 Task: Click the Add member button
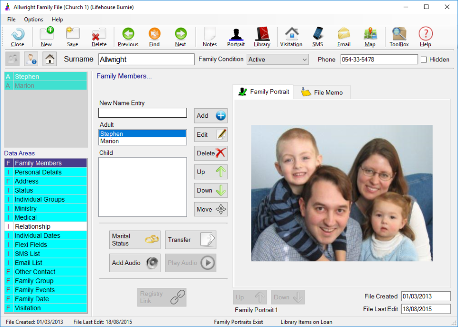click(x=210, y=115)
